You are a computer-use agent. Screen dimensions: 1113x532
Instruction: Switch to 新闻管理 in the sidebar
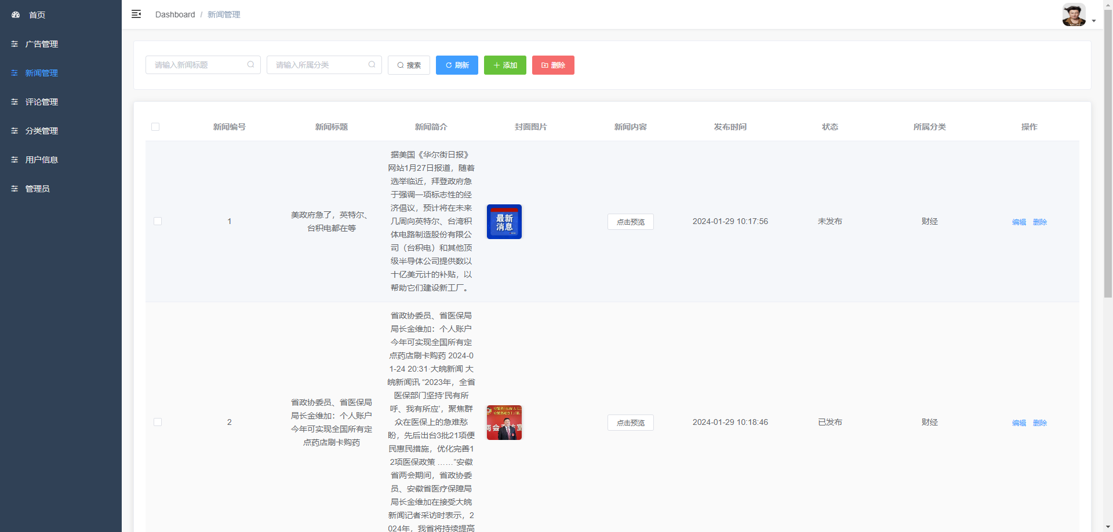pos(41,73)
